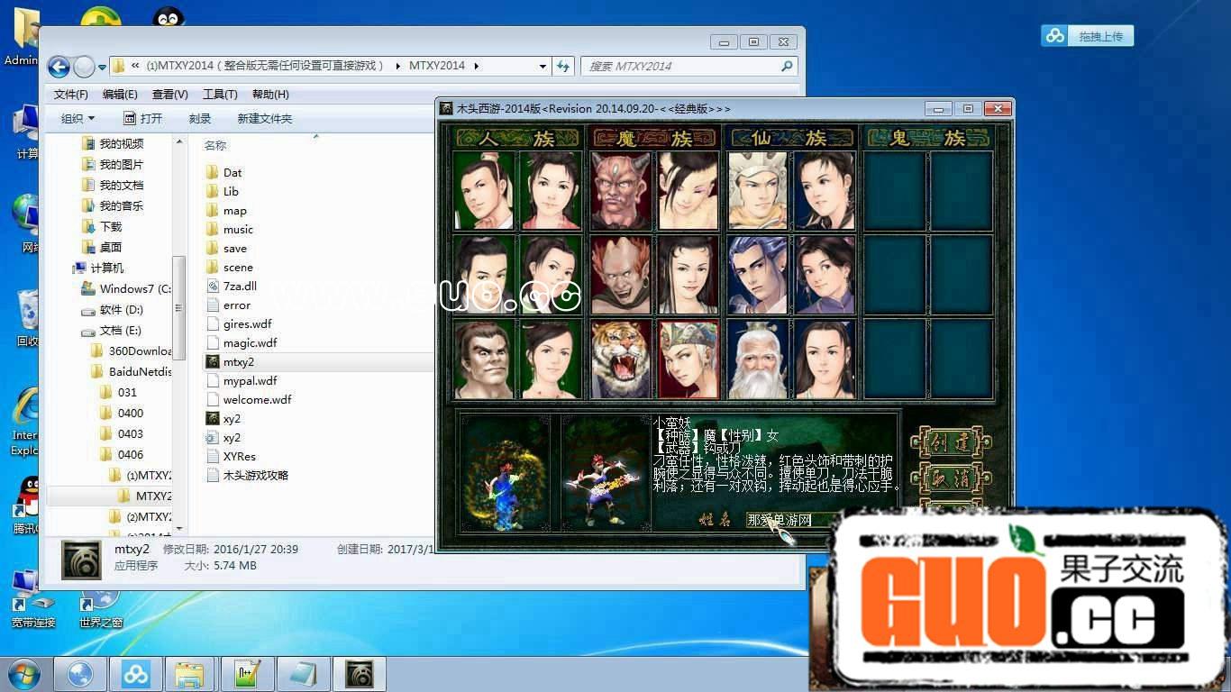This screenshot has width=1231, height=692.
Task: Select first human male character portrait
Action: [x=484, y=190]
